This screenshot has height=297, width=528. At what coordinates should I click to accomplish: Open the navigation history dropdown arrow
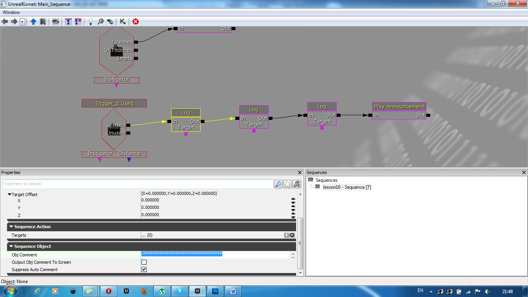[22, 22]
